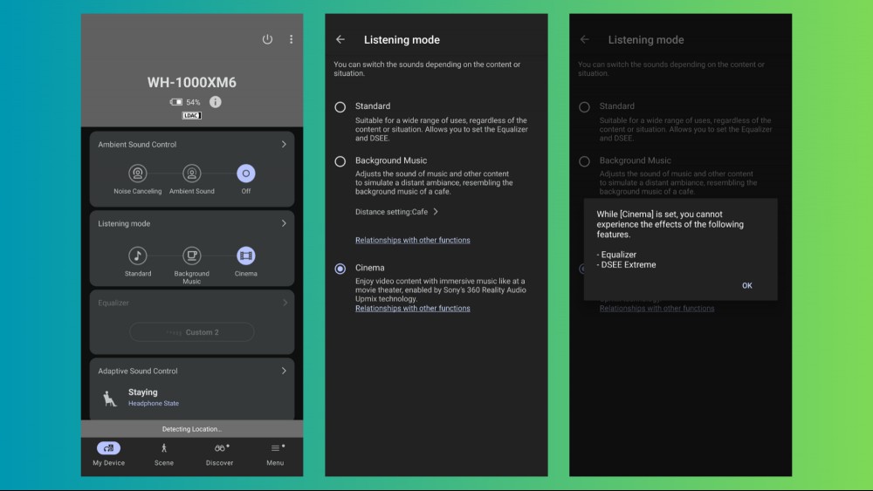The image size is (873, 491).
Task: Tap the battery level icon
Action: pos(176,102)
